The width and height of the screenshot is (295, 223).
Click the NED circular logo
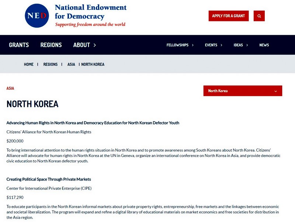(x=37, y=16)
